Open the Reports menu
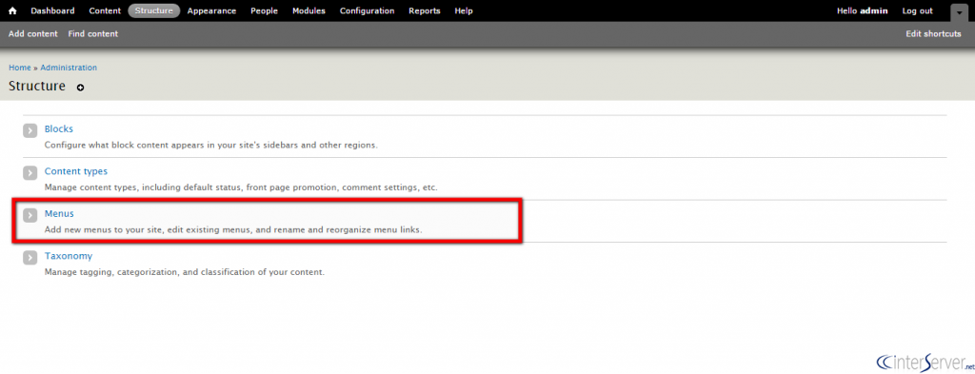The image size is (975, 374). click(425, 10)
